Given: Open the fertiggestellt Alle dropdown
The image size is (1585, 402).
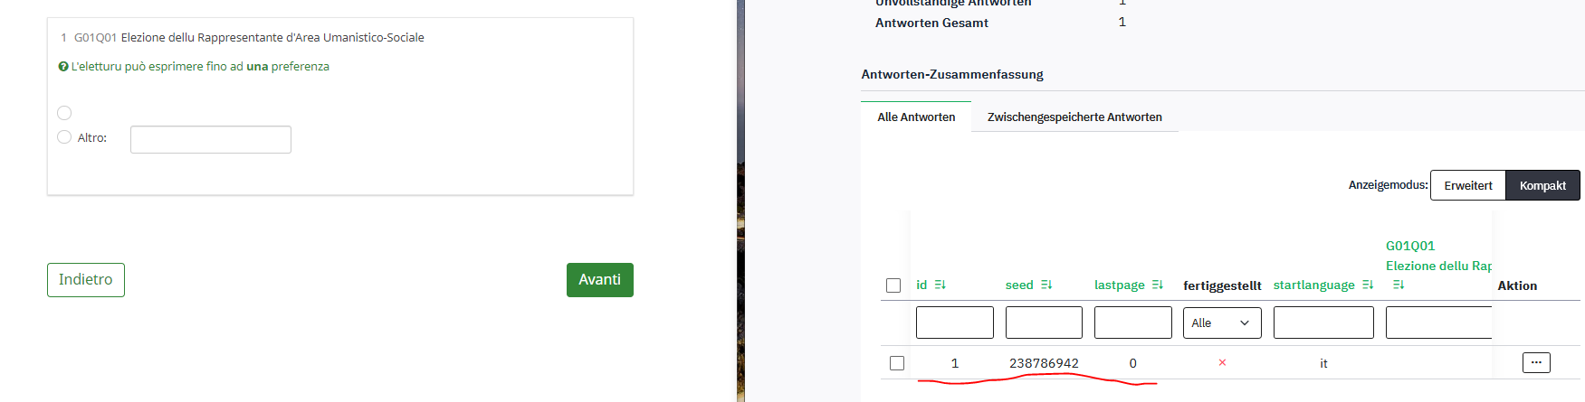Looking at the screenshot, I should [x=1222, y=323].
